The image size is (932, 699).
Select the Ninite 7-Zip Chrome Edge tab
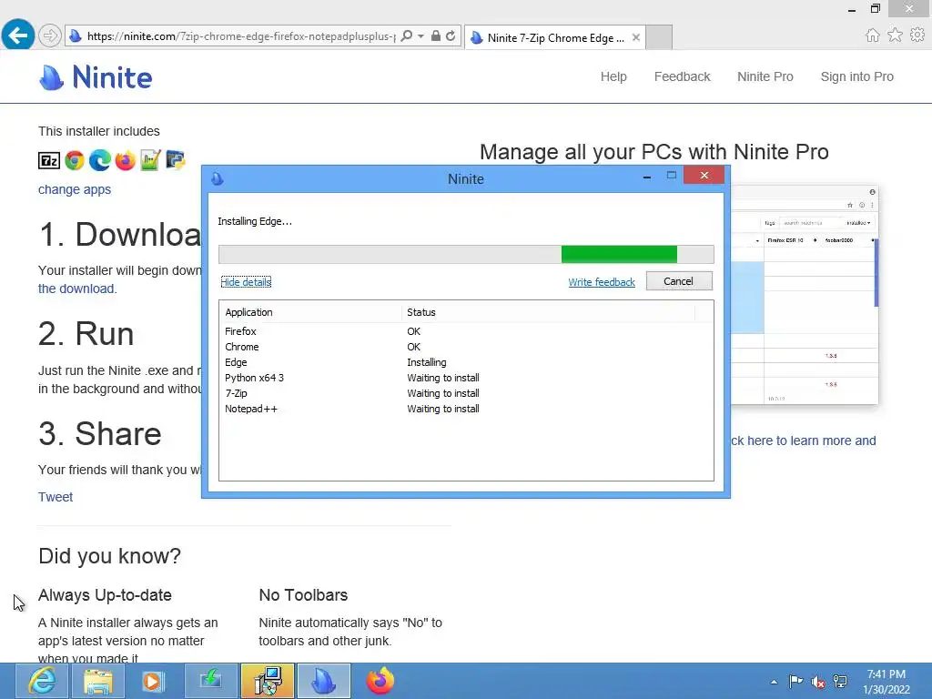click(554, 37)
